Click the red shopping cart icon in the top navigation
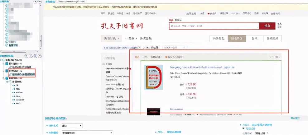This screenshot has height=135, width=308. (209, 13)
